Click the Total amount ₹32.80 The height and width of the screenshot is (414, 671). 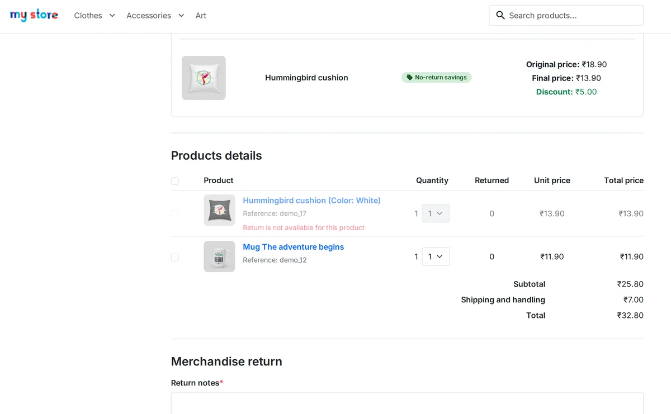point(630,315)
